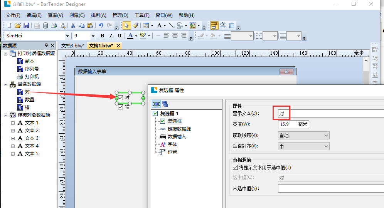Screen dimensions: 384x208
Task: Select 数量 under named data sources
Action: point(30,100)
